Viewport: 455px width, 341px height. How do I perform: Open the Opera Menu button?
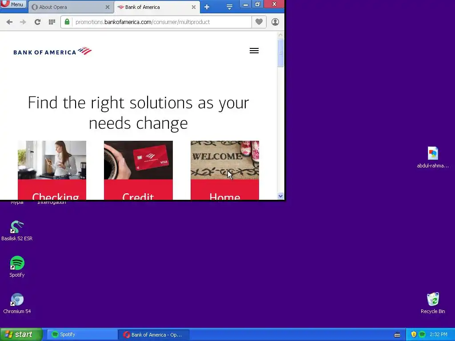click(13, 4)
